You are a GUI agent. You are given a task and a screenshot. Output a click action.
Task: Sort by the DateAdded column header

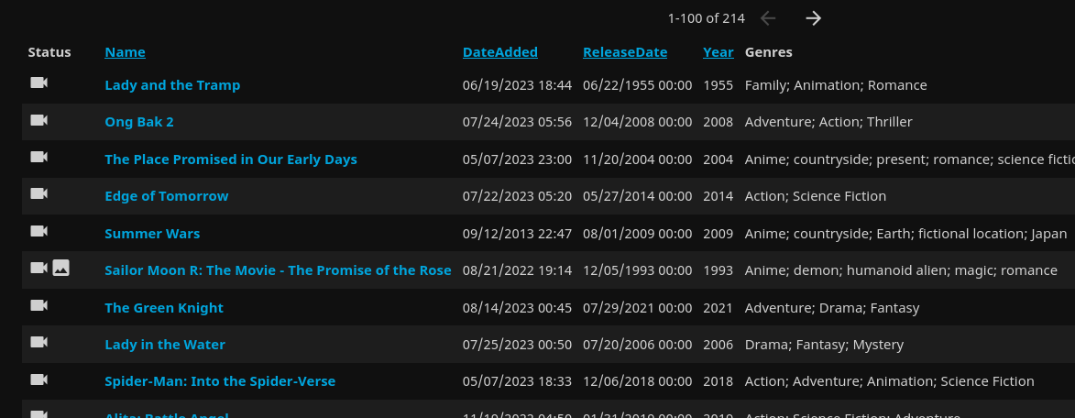[x=499, y=52]
